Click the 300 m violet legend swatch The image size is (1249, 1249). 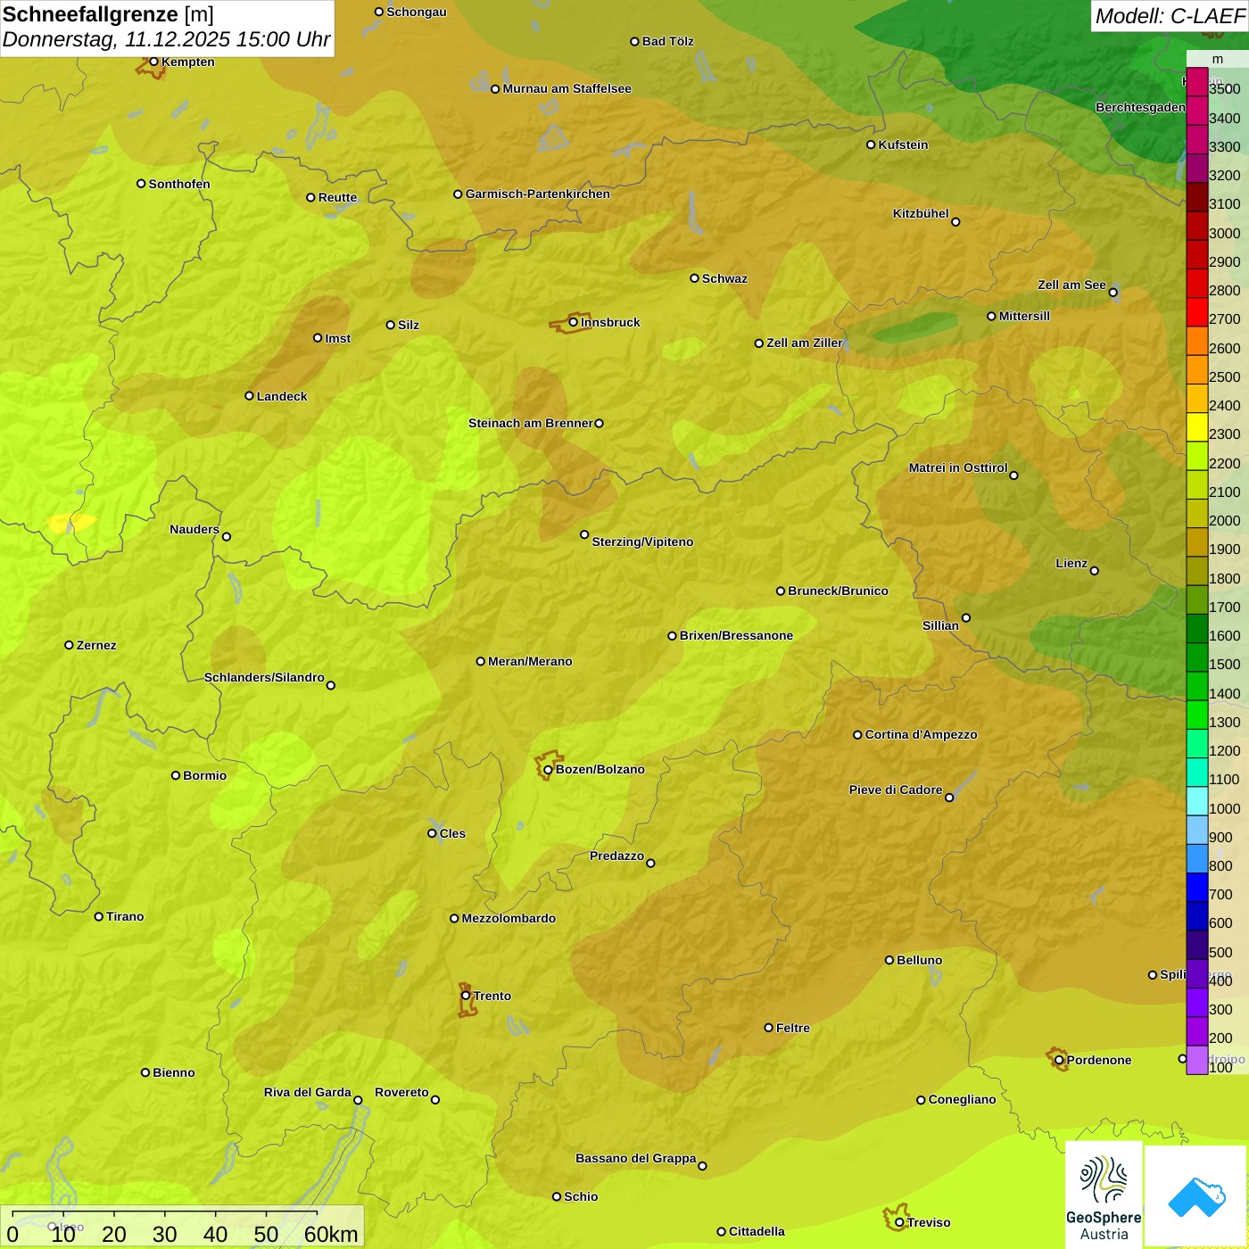coord(1197,1003)
